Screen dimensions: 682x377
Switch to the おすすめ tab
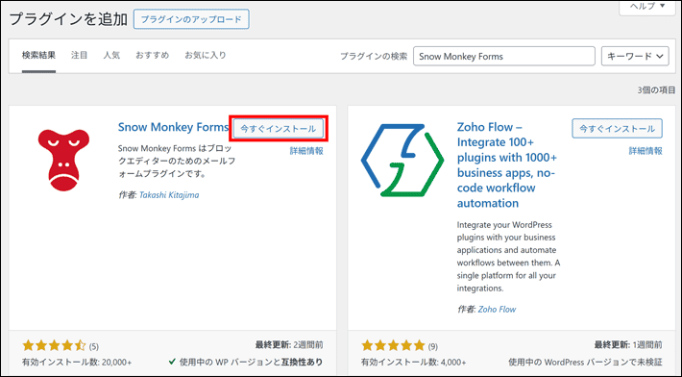tap(152, 55)
